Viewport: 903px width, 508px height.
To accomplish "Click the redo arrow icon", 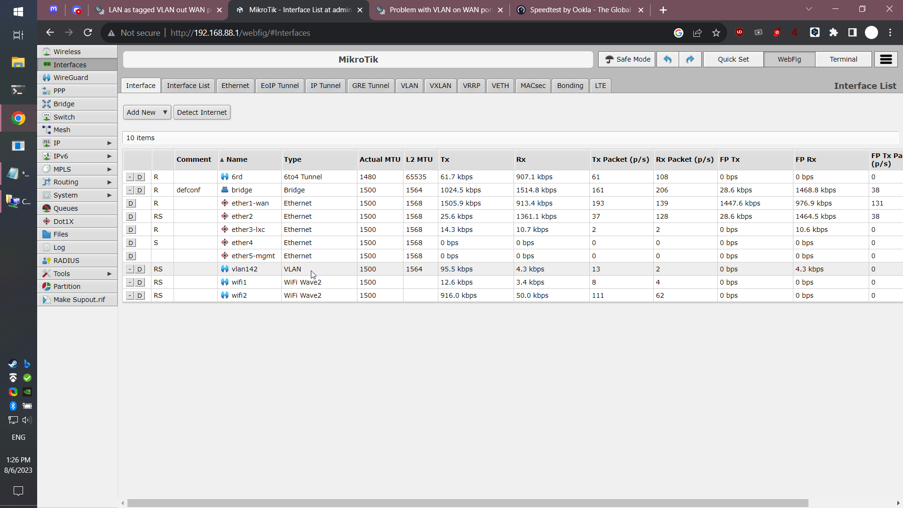I will [x=690, y=59].
